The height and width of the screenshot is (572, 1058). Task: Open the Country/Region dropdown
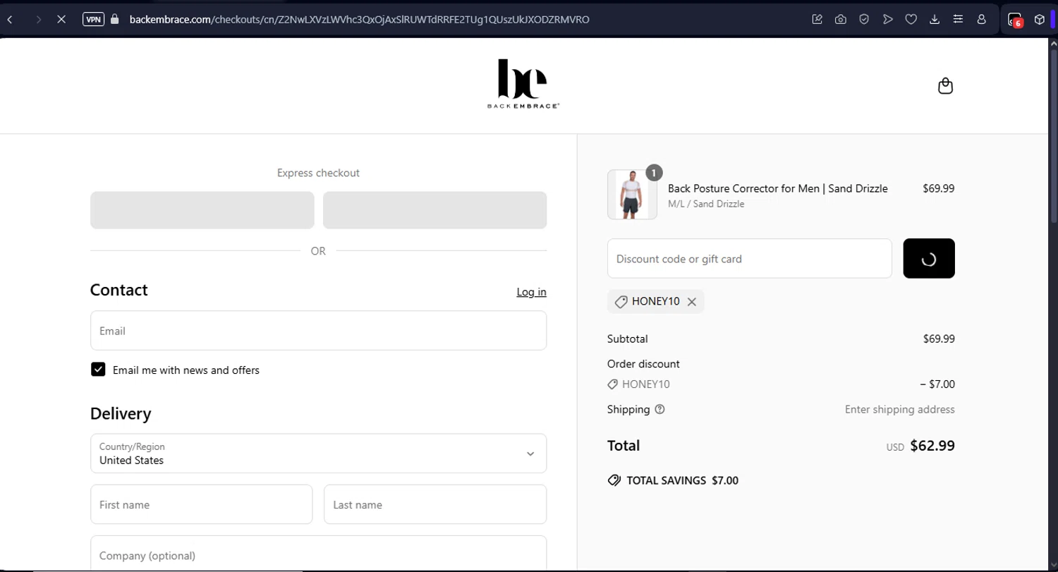[318, 454]
